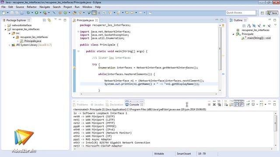
Task: Click the warning marker beside Enumeration line
Action: [x=74, y=68]
